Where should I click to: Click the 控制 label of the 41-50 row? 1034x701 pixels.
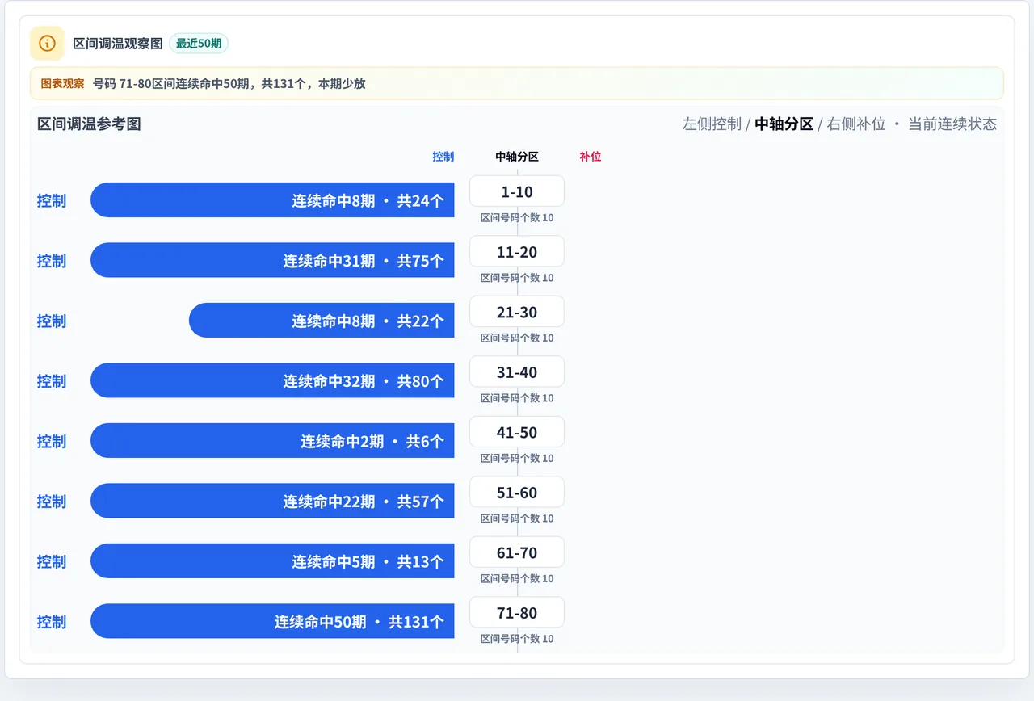tap(52, 441)
